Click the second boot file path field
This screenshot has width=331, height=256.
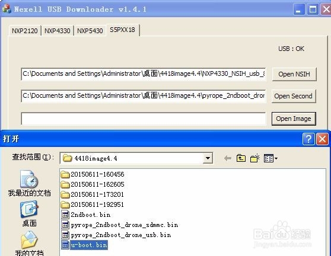(144, 96)
